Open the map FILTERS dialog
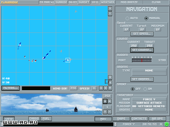170x127 pixels. tap(11, 88)
